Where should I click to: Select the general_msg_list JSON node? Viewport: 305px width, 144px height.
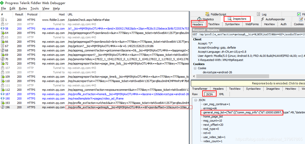pos(254,113)
